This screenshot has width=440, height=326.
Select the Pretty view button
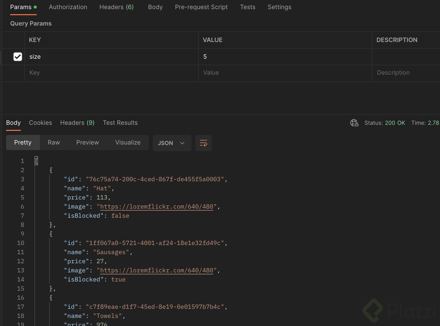pos(23,142)
